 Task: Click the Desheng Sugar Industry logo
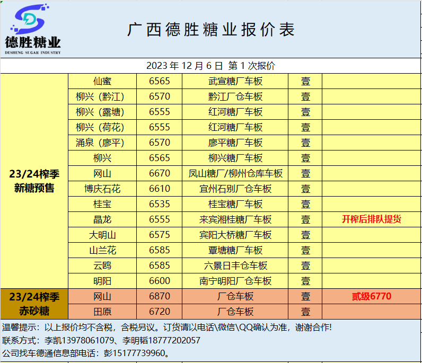pyautogui.click(x=33, y=29)
